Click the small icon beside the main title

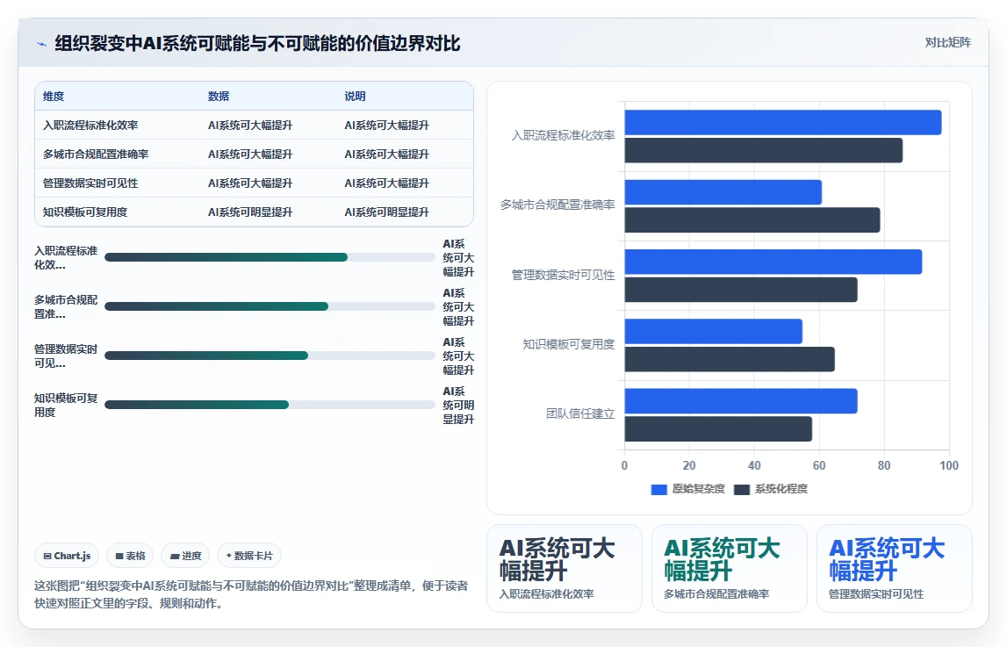(x=42, y=44)
